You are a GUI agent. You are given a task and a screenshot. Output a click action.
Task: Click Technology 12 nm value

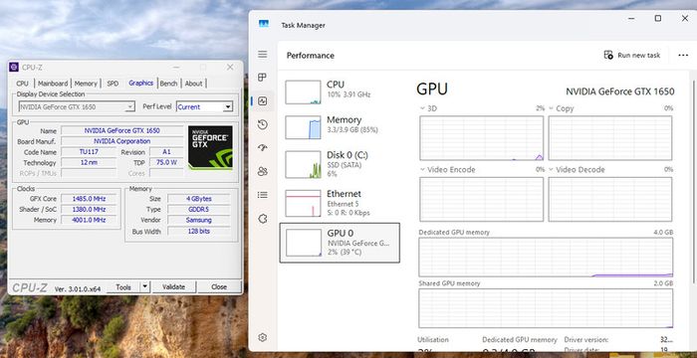[89, 162]
